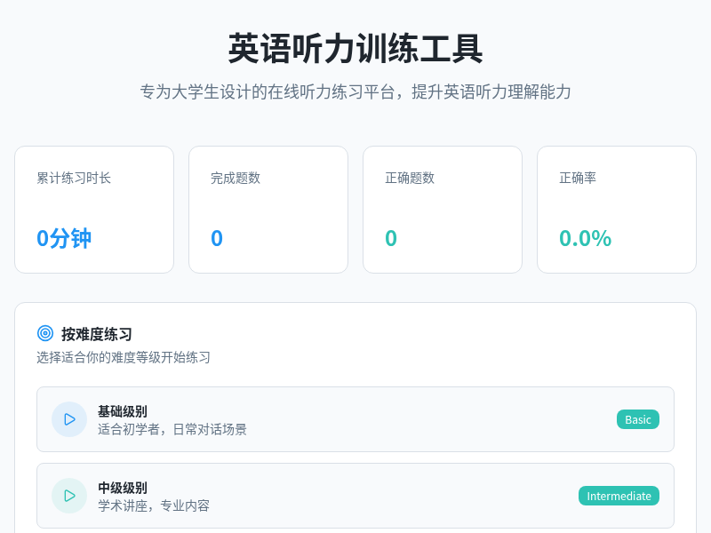Select the 正确题数 stat card
Screen dimensions: 711x533
[442, 209]
